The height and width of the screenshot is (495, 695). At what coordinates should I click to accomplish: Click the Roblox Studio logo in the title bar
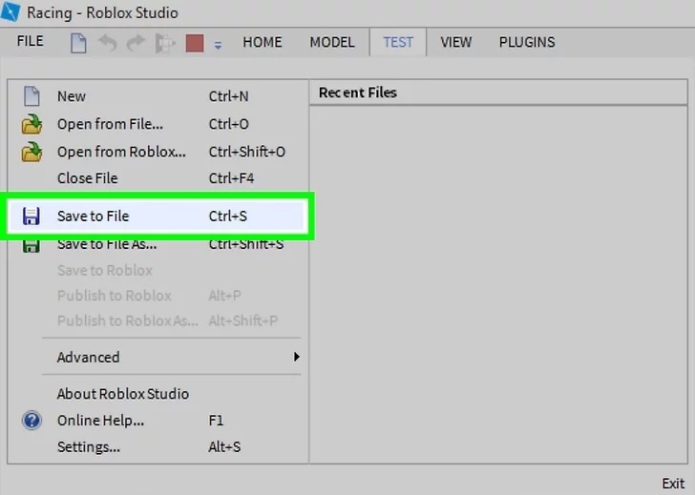[10, 11]
